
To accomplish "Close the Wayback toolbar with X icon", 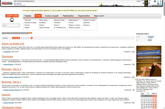I will pos(161,1).
